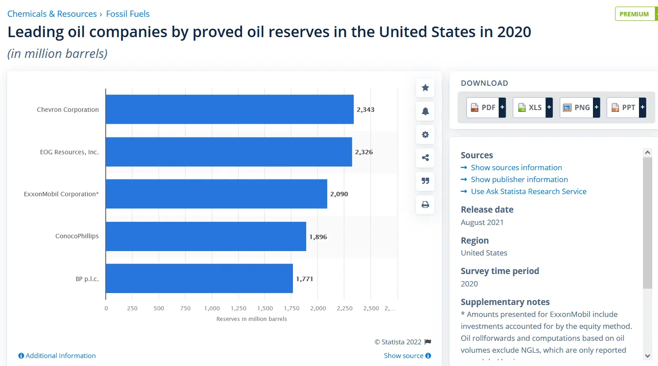Click the quotation citation icon
This screenshot has height=366, width=658.
click(425, 181)
